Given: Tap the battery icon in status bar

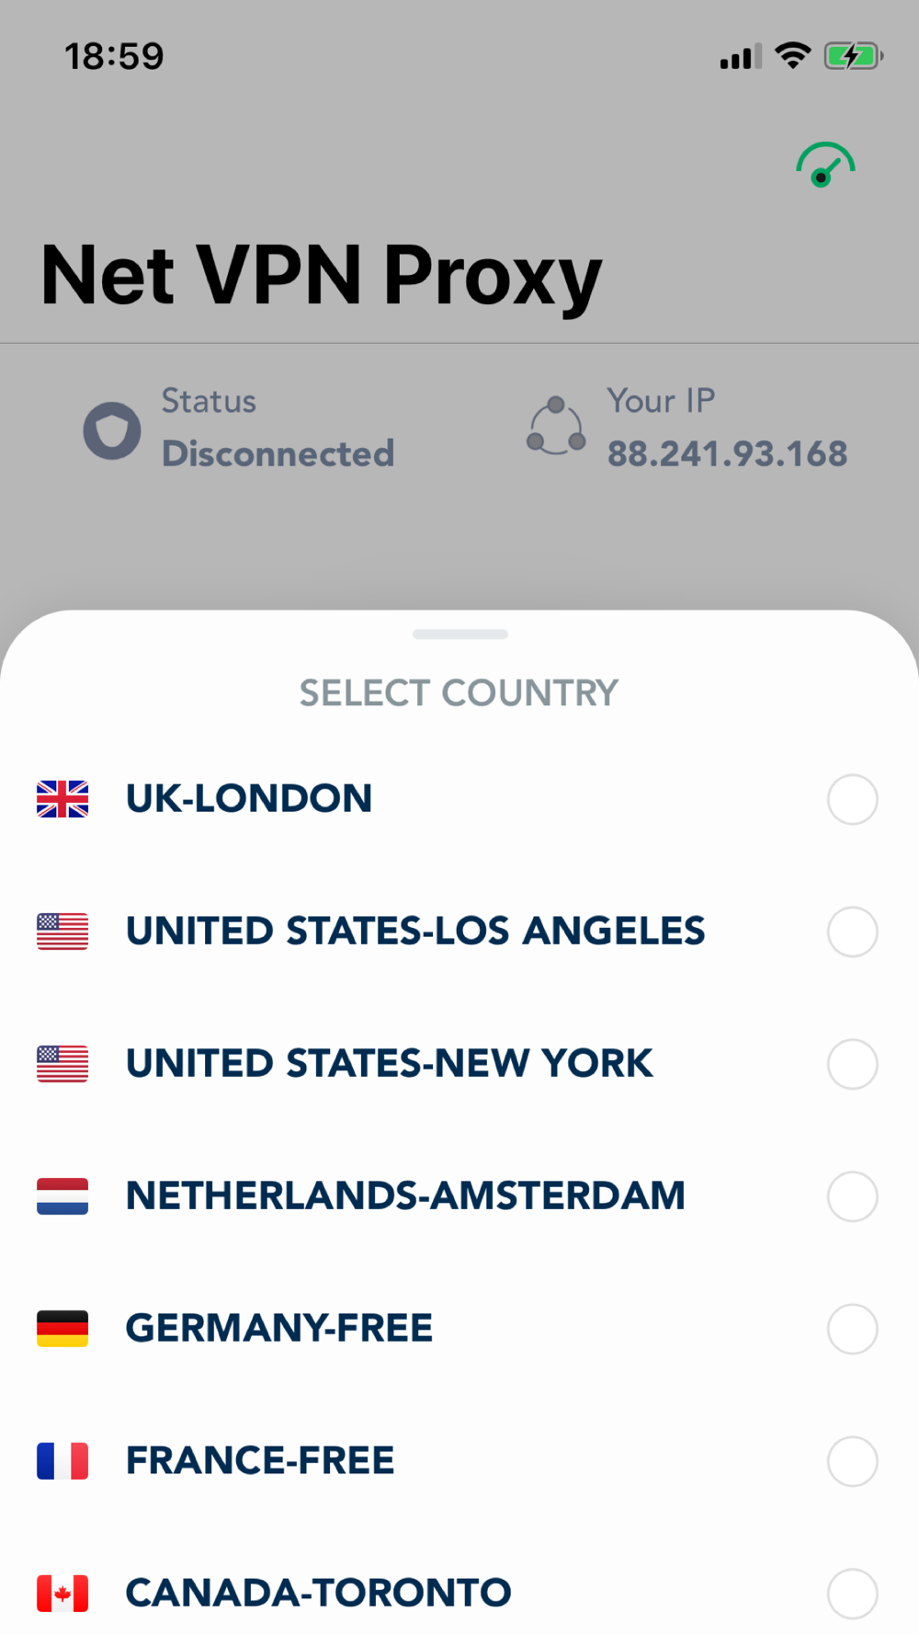Looking at the screenshot, I should click(x=854, y=56).
